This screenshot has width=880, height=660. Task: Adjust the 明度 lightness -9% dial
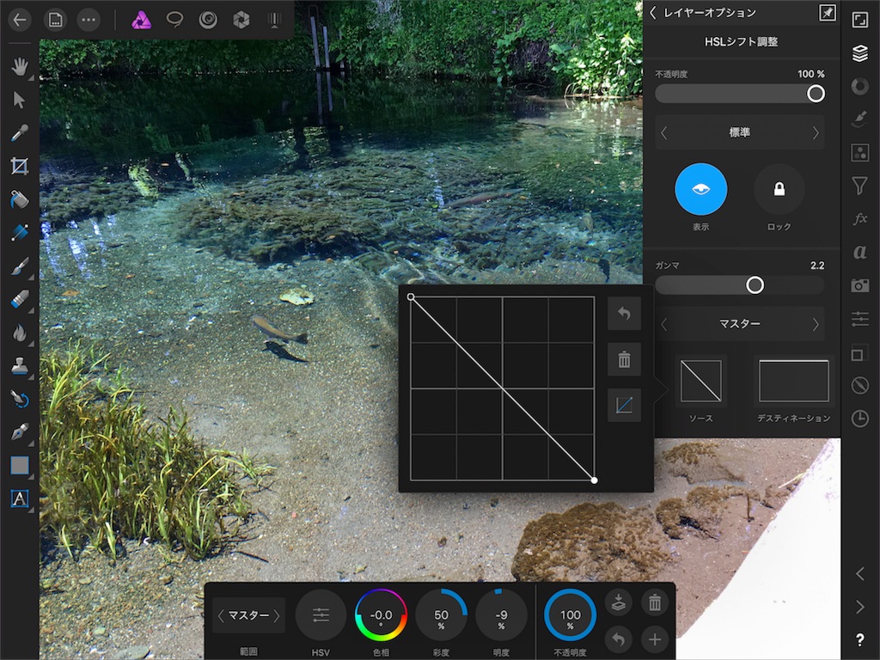(501, 615)
